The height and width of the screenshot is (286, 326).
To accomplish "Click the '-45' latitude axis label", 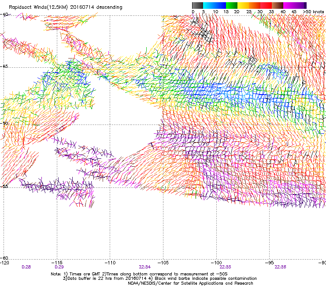I will 4,66.
